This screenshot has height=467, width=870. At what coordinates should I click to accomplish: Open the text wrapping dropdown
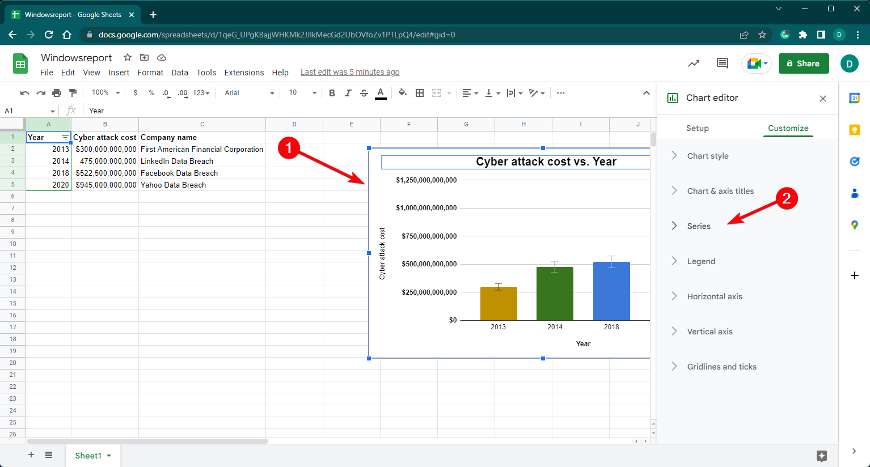(x=514, y=93)
